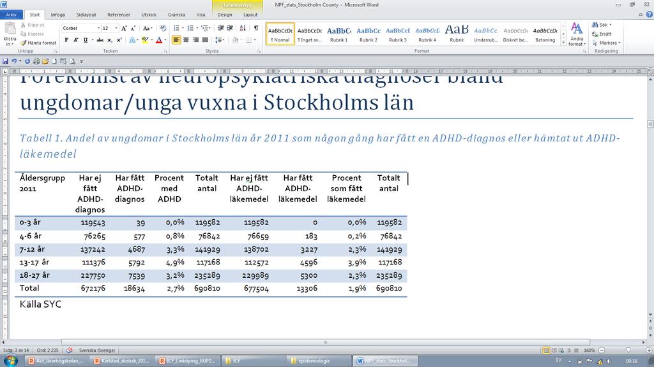
Task: Redo action in quick access toolbar
Action: pos(27,61)
